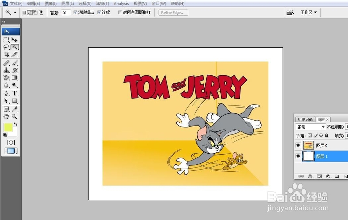Toggle the 消除锯齿 anti-alias checkbox
Viewport: 348px width, 220px height.
pos(76,13)
